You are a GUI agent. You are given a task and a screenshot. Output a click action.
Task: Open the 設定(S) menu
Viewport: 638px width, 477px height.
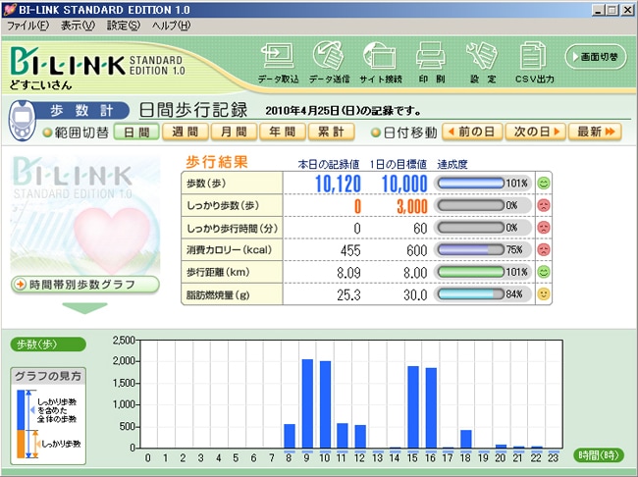[x=124, y=26]
